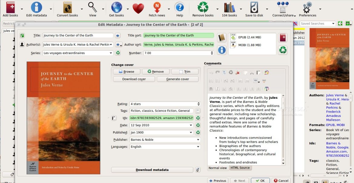
Task: Switch to the HTML Source tab
Action: point(240,168)
